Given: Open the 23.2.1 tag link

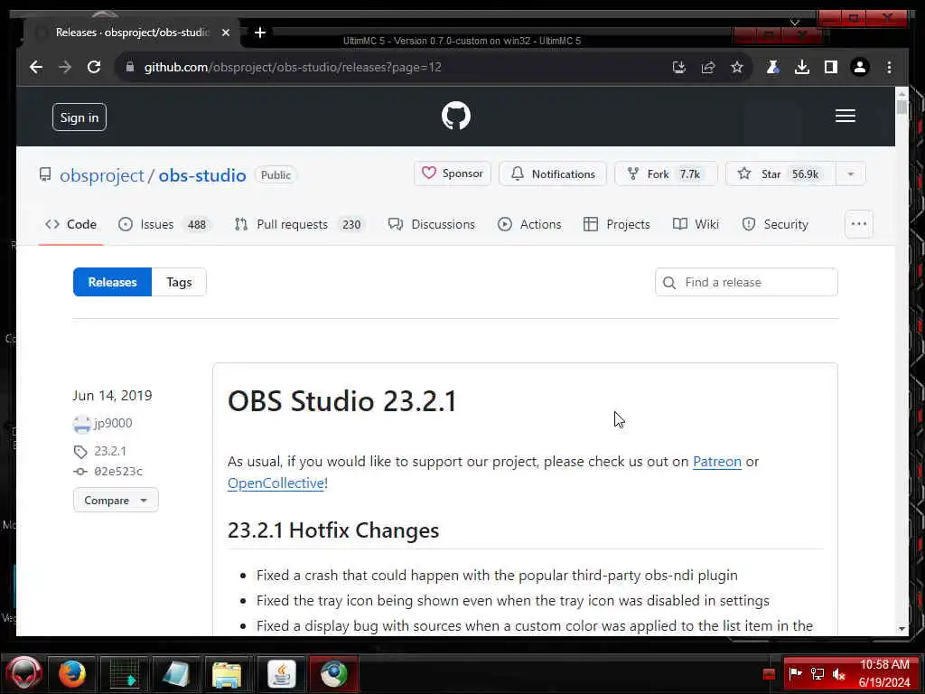Looking at the screenshot, I should 109,452.
